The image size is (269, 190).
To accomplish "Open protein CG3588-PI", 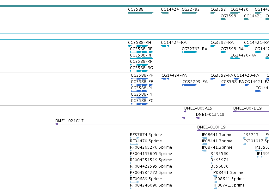I will [x=139, y=91].
